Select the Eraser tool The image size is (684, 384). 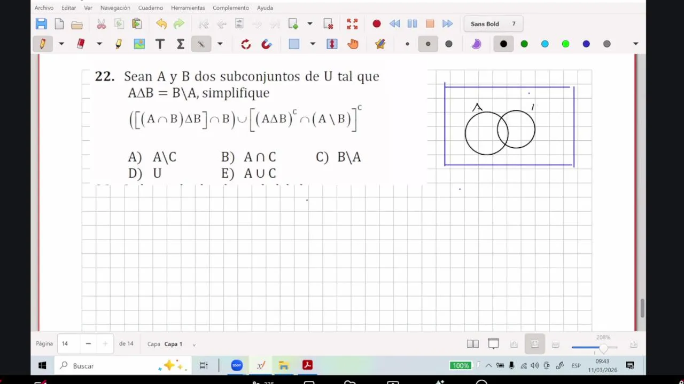click(x=81, y=44)
